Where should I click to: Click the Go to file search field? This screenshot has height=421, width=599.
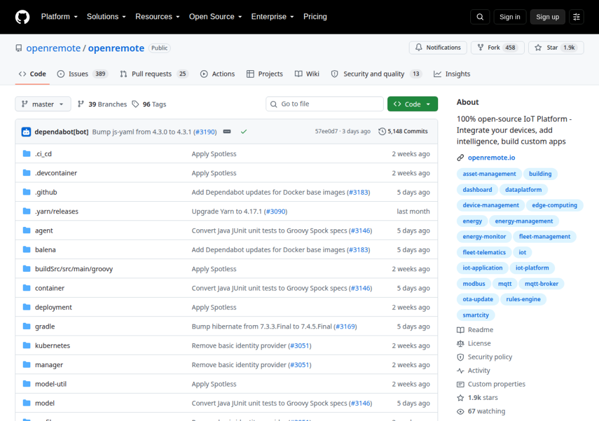324,104
